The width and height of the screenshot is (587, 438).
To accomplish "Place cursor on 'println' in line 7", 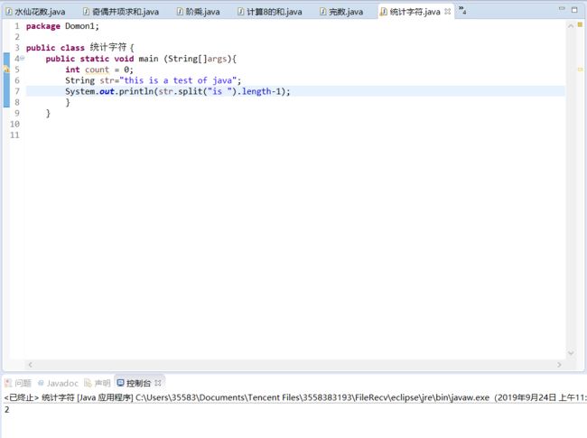I will (136, 91).
